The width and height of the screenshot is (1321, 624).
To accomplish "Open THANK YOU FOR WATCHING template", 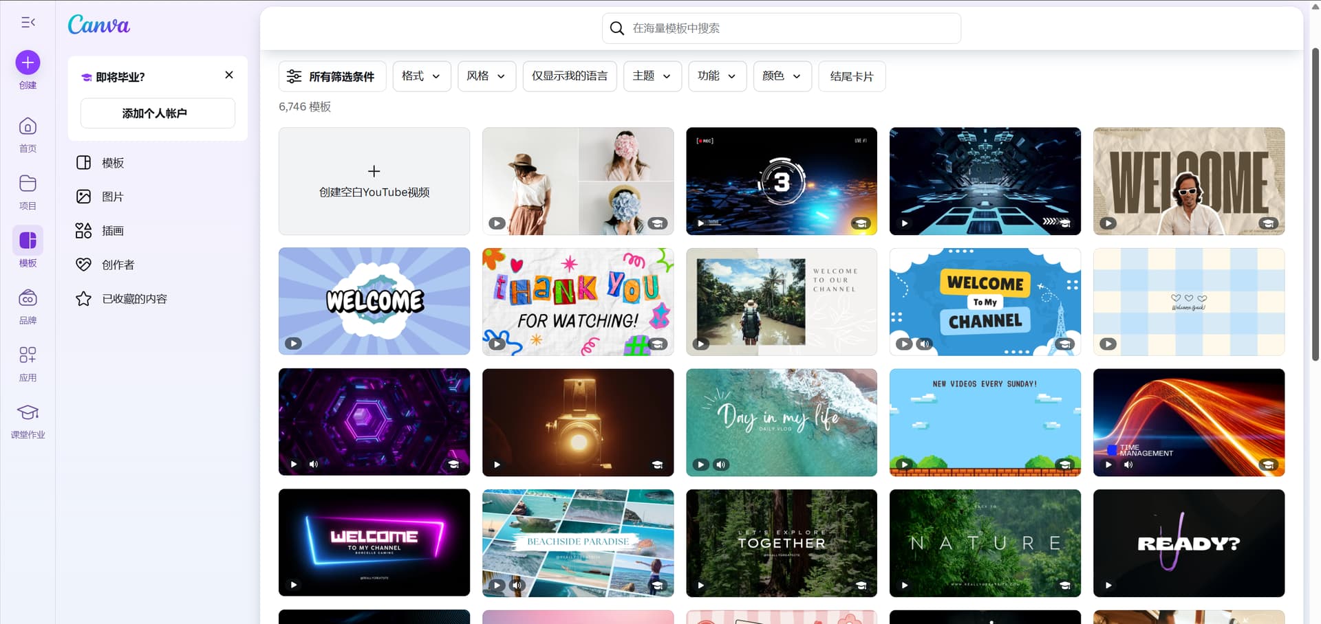I will coord(578,302).
